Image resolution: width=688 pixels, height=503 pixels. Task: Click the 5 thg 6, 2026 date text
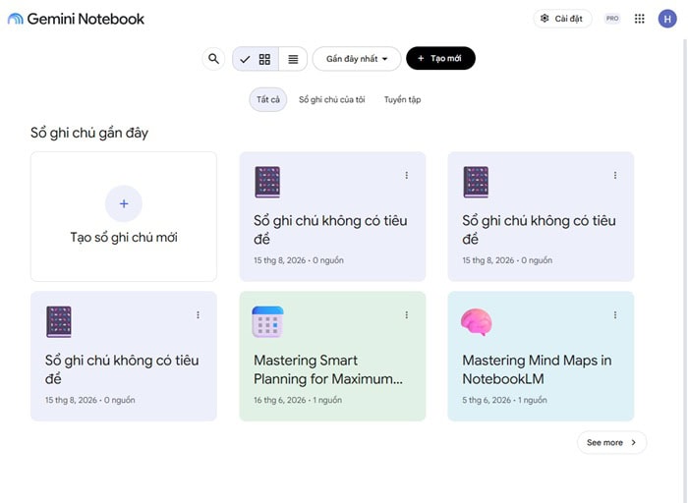487,400
